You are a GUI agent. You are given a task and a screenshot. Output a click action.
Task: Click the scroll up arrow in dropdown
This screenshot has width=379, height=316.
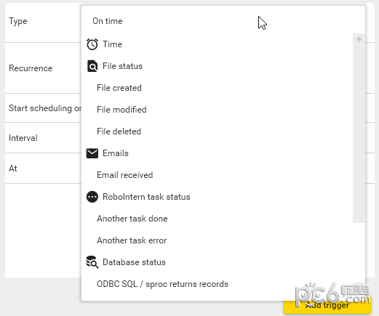coord(359,40)
